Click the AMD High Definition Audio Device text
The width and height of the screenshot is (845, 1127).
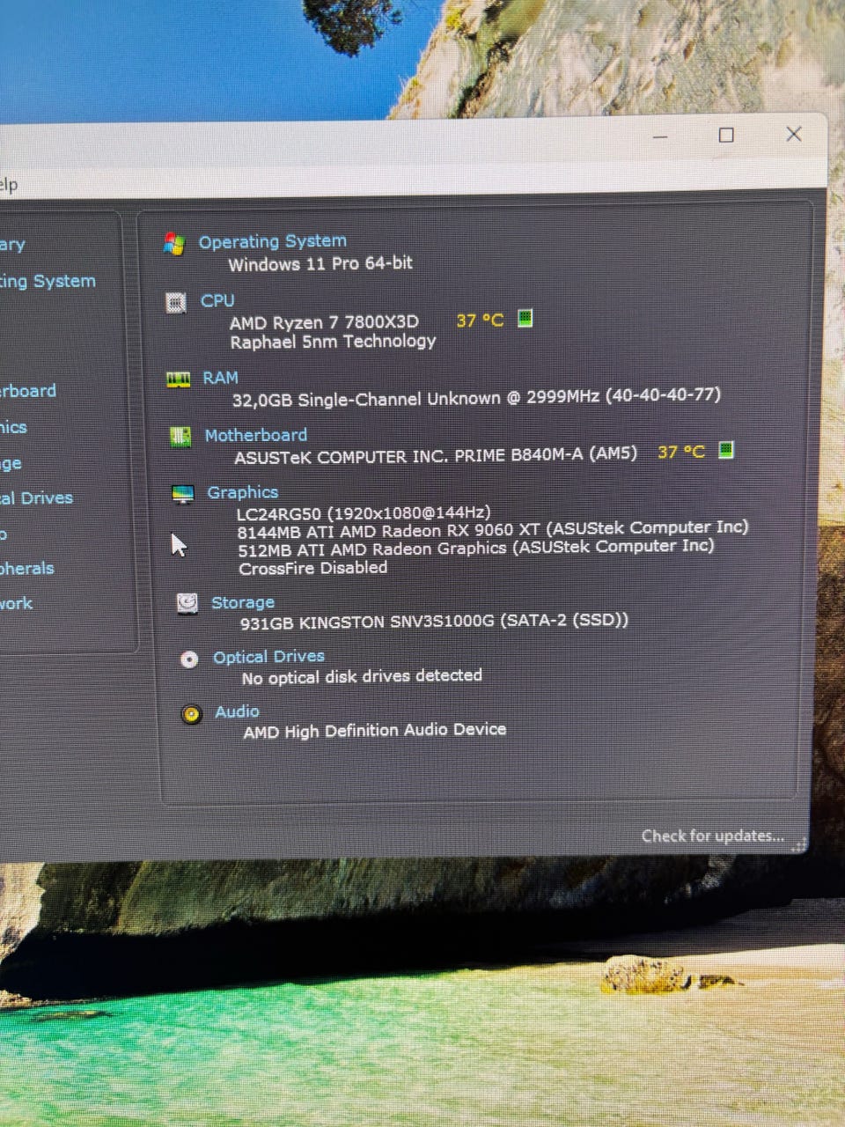coord(375,730)
